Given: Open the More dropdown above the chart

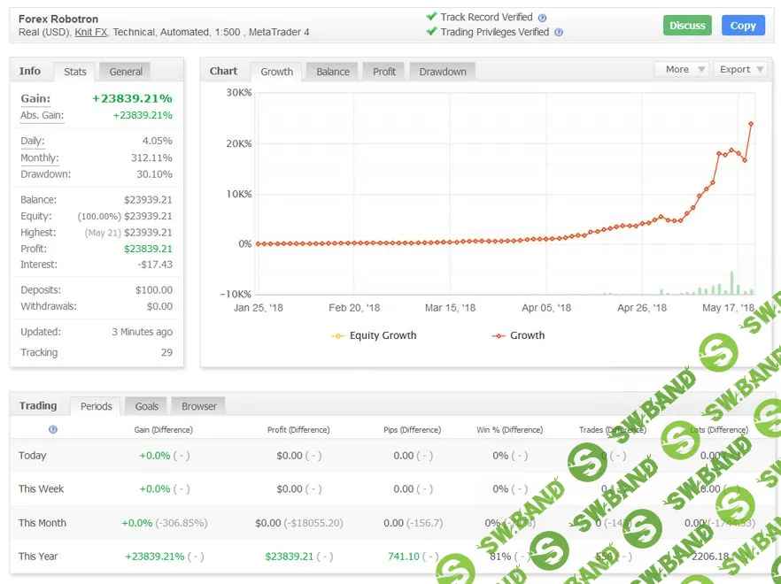Looking at the screenshot, I should click(x=681, y=68).
